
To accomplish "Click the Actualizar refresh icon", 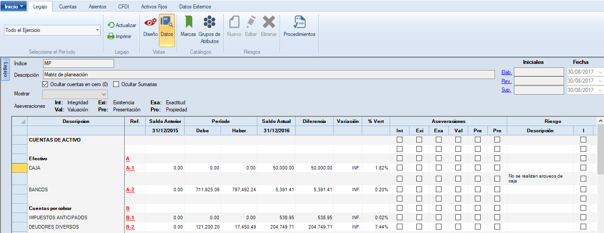I will tap(111, 25).
